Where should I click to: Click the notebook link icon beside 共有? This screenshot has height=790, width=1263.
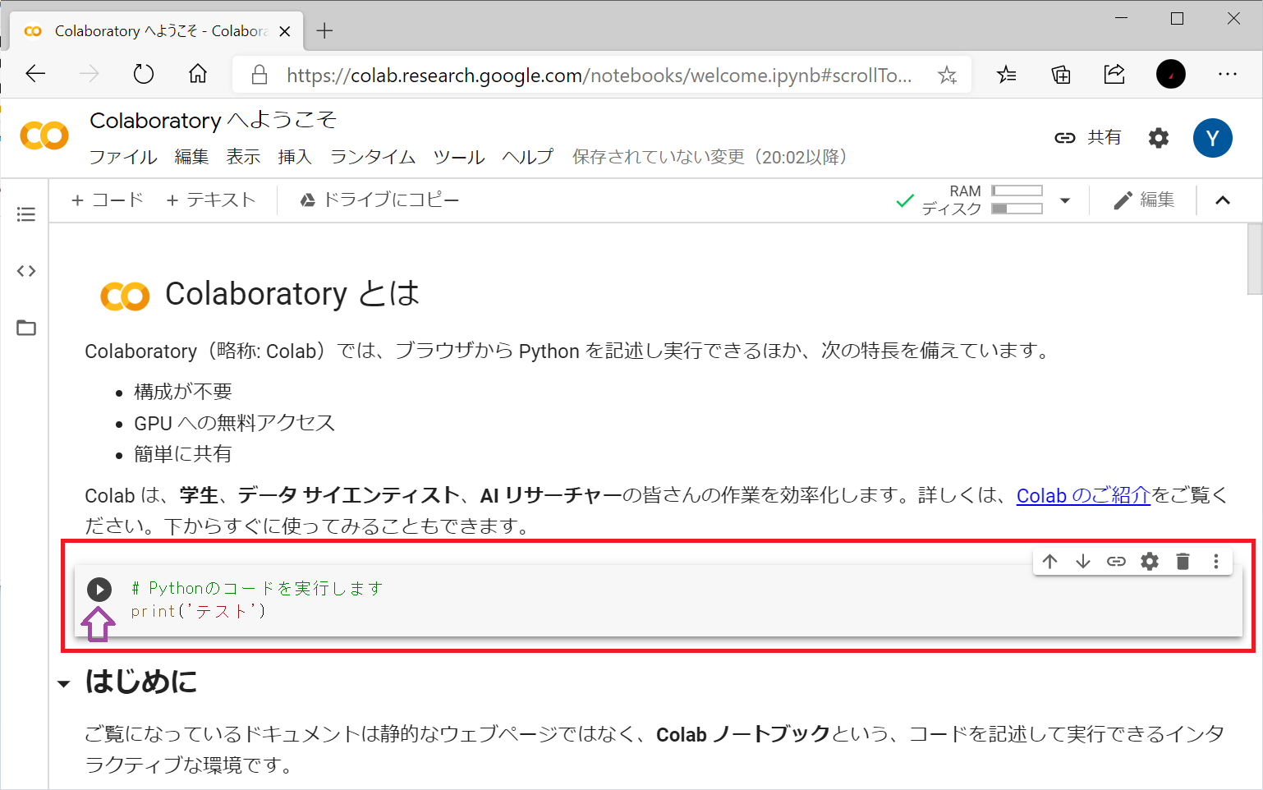click(x=1064, y=138)
